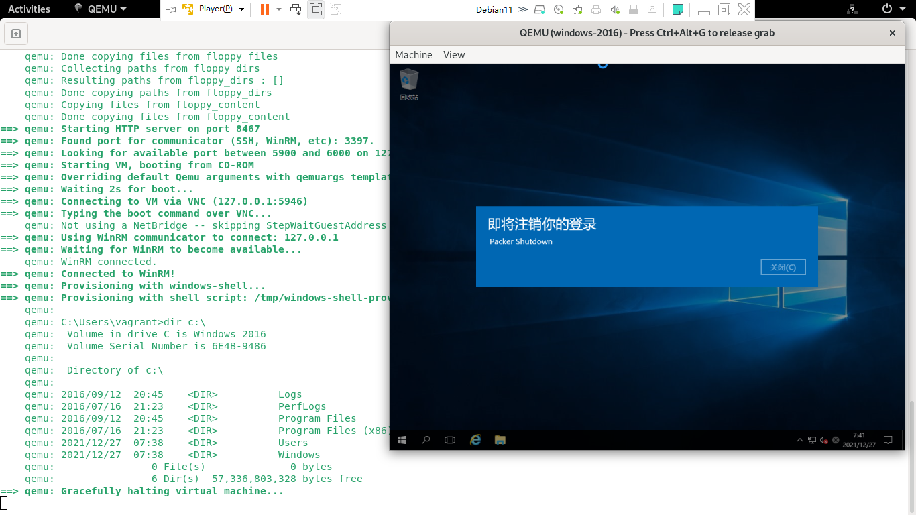Screen dimensions: 916x515
Task: Open Task View on the Windows taskbar
Action: coord(450,439)
